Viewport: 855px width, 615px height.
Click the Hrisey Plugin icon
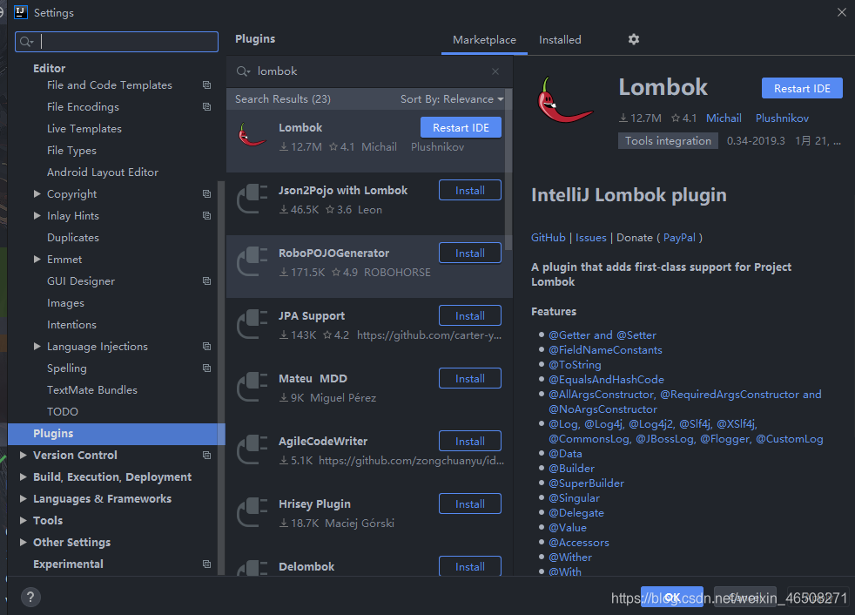(x=252, y=512)
